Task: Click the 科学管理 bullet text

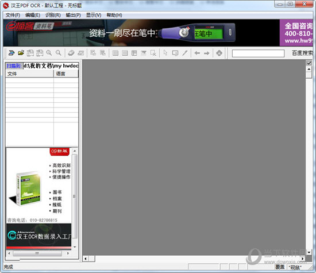Action: tap(61, 171)
